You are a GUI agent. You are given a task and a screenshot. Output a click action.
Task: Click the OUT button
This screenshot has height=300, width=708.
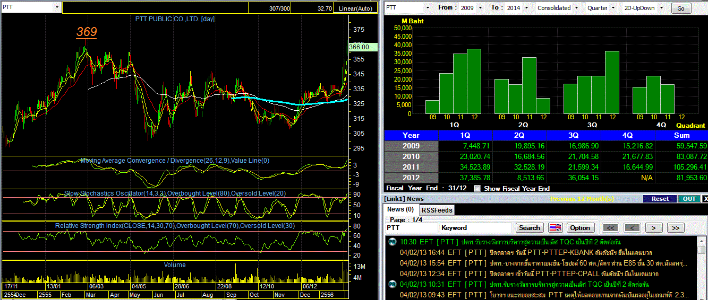click(x=689, y=199)
